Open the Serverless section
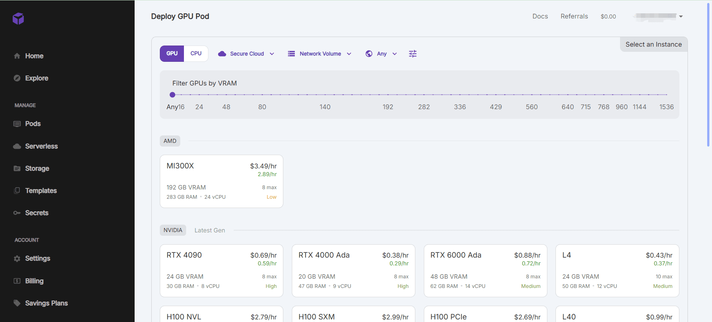Image resolution: width=712 pixels, height=322 pixels. (42, 146)
